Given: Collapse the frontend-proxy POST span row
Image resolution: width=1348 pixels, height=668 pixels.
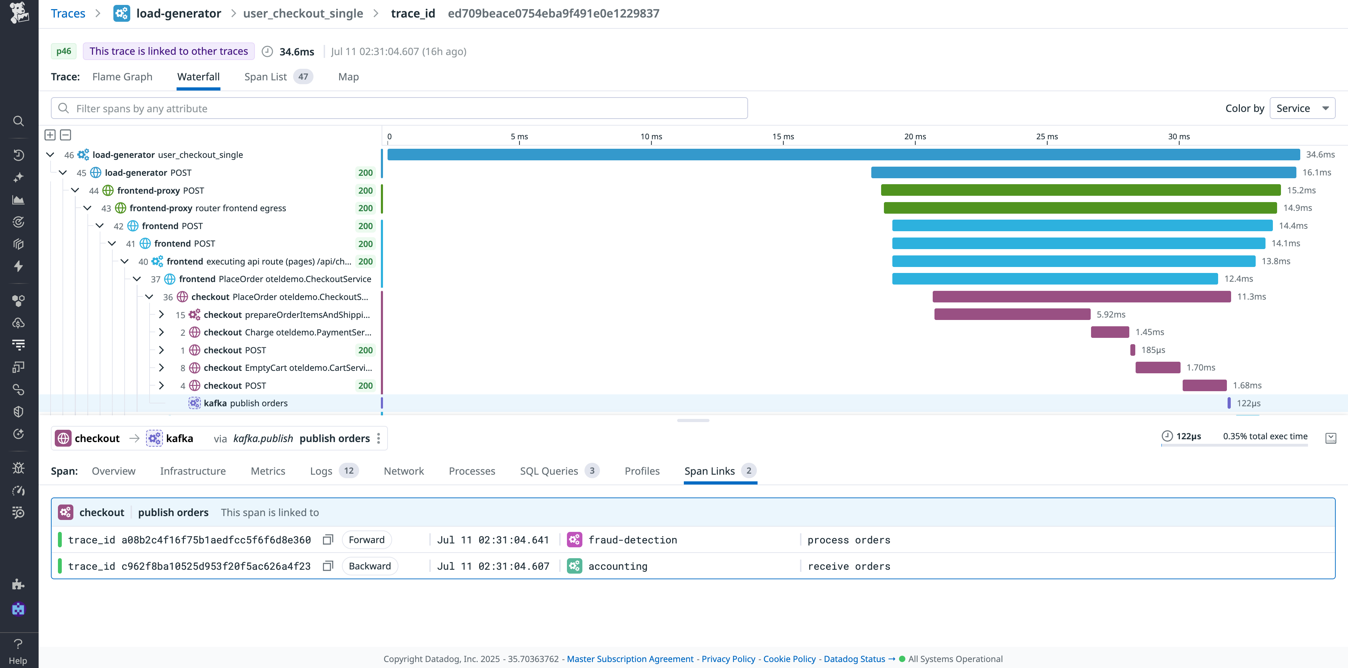Looking at the screenshot, I should [75, 191].
